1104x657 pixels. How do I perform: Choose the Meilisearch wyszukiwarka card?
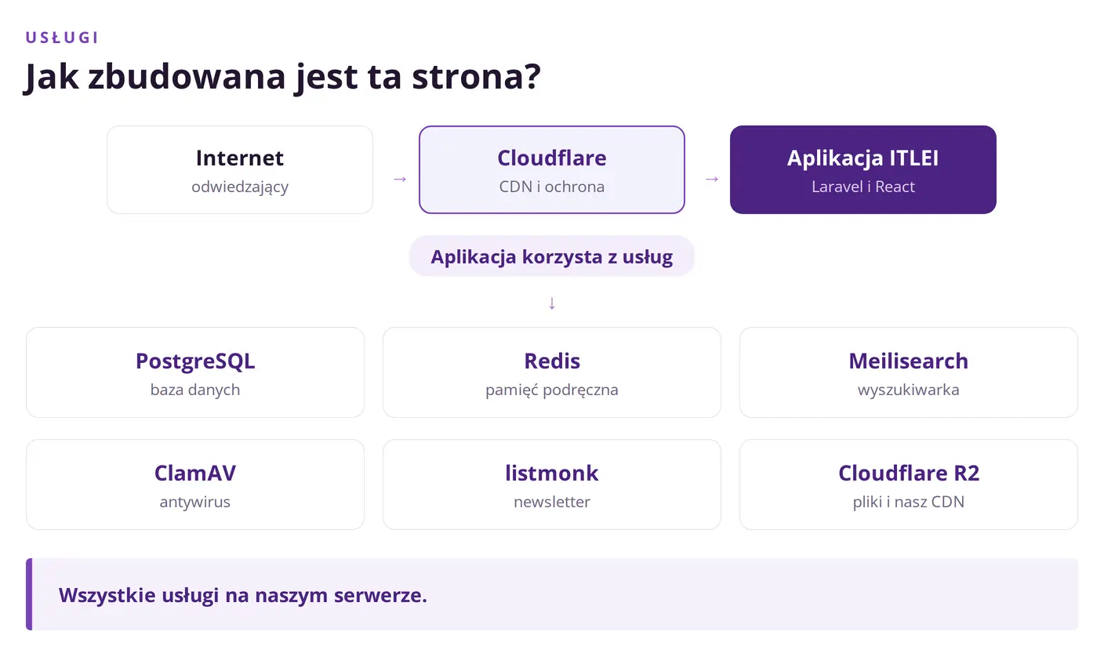909,372
